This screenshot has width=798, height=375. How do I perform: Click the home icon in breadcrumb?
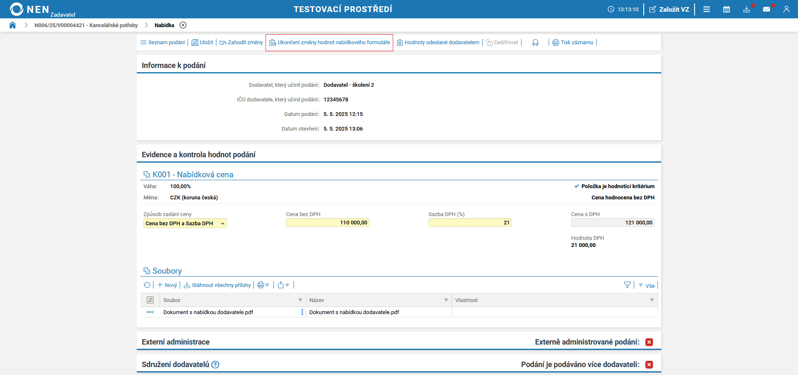point(13,25)
